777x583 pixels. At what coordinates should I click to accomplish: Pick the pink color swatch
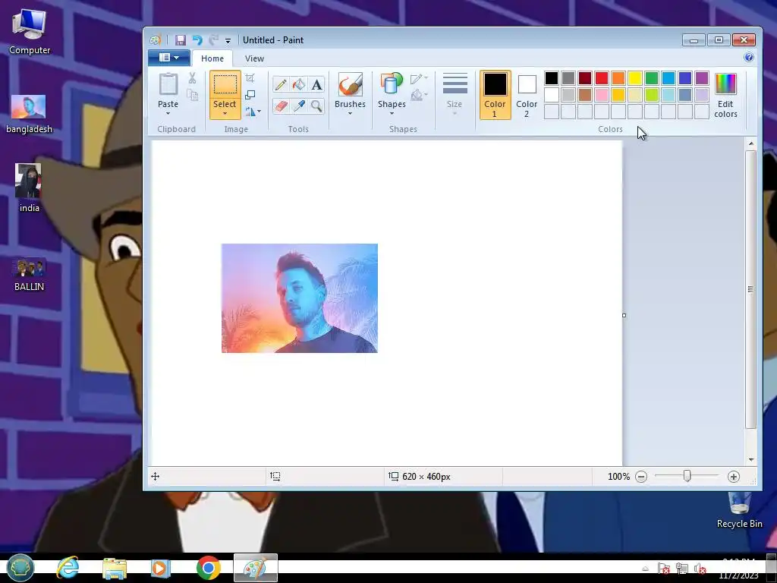coord(602,95)
